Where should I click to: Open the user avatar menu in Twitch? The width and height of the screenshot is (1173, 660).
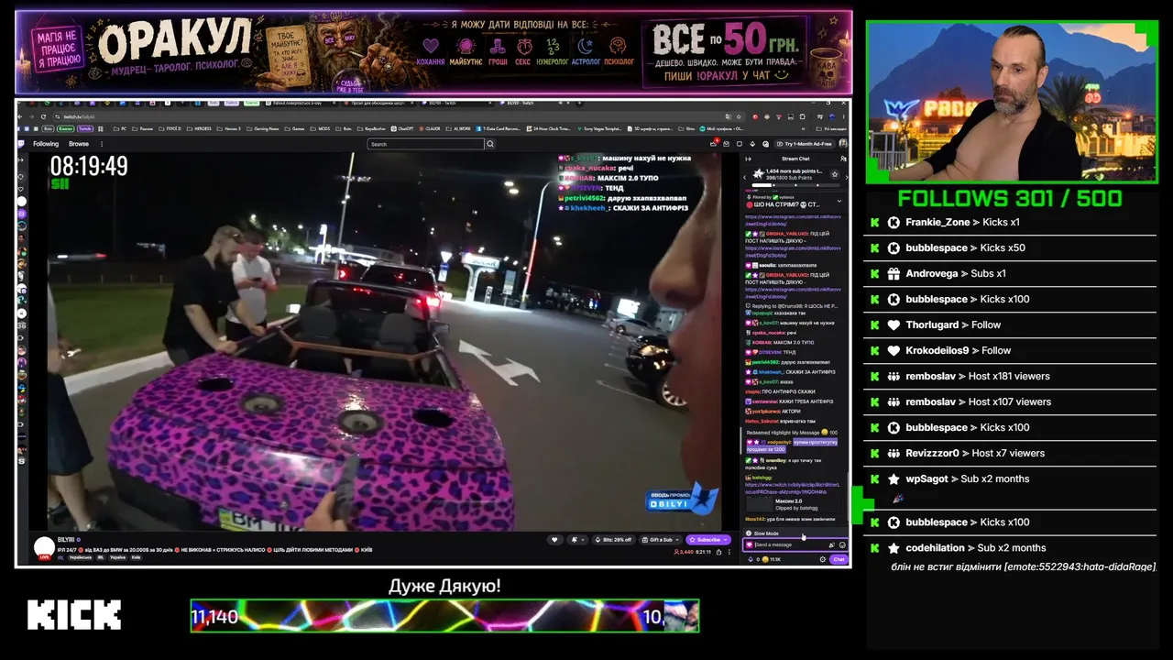tap(843, 144)
